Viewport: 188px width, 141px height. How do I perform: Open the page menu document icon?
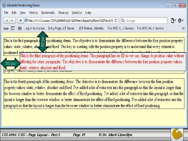[173, 21]
